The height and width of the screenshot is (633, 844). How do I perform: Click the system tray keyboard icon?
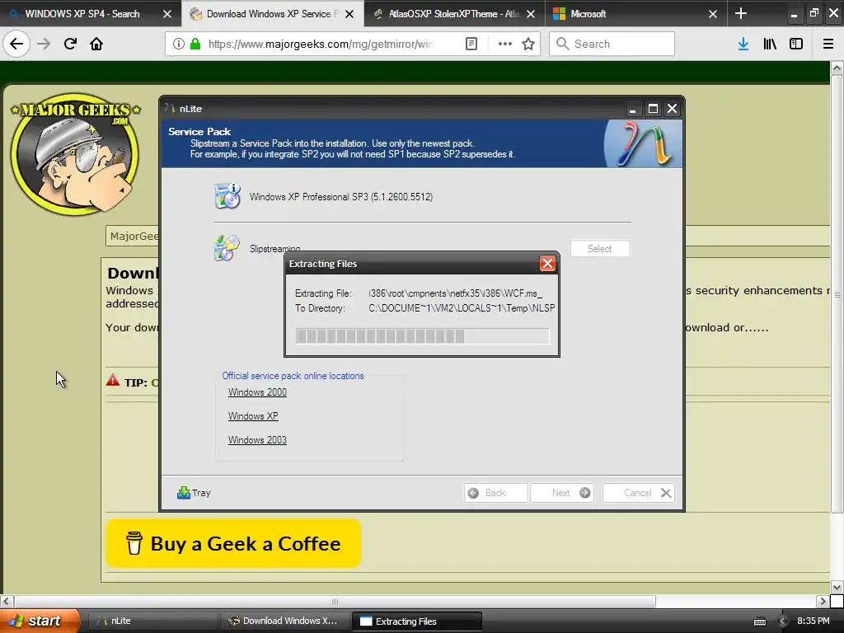tap(759, 621)
